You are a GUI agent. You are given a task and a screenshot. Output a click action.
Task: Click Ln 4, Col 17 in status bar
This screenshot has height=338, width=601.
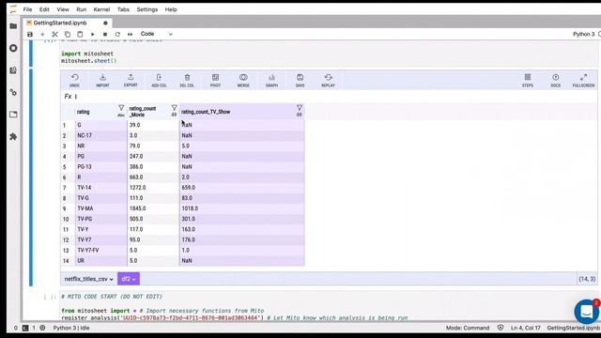coord(526,328)
